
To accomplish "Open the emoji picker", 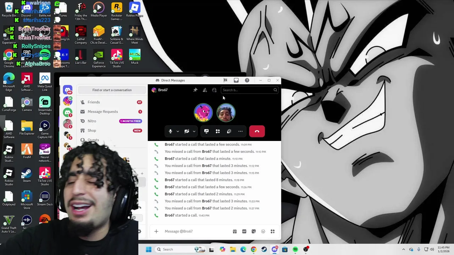I will [x=263, y=231].
